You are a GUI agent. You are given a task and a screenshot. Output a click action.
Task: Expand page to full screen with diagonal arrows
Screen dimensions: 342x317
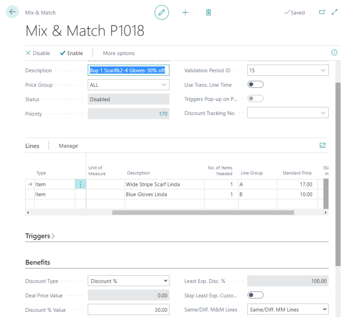click(x=334, y=12)
